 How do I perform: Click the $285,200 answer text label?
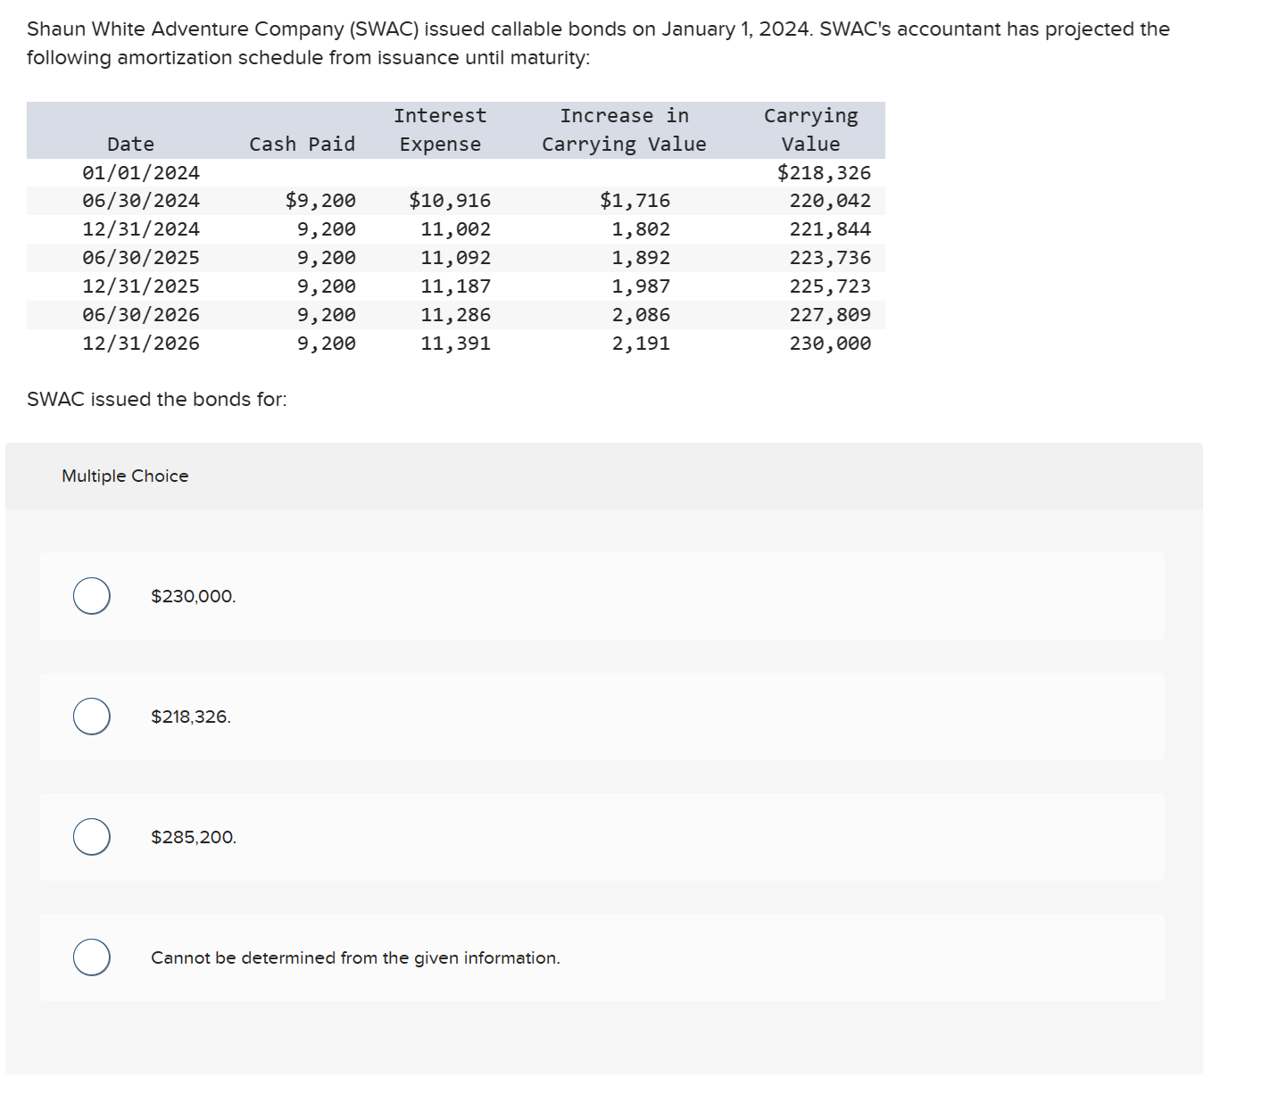(x=193, y=836)
